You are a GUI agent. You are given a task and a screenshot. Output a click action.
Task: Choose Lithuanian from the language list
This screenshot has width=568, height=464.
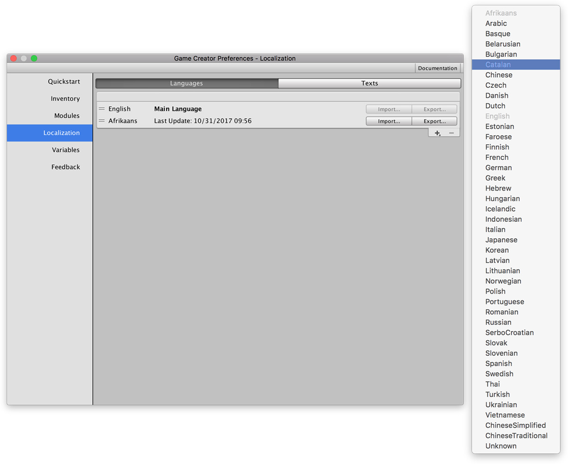(516, 271)
